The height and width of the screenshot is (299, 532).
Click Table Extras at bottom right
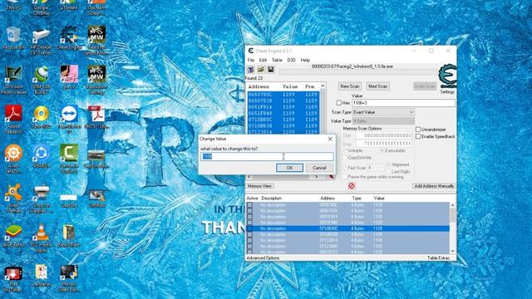point(438,258)
